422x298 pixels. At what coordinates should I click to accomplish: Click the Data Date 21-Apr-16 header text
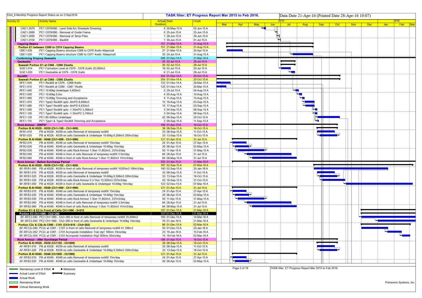coord(325,16)
